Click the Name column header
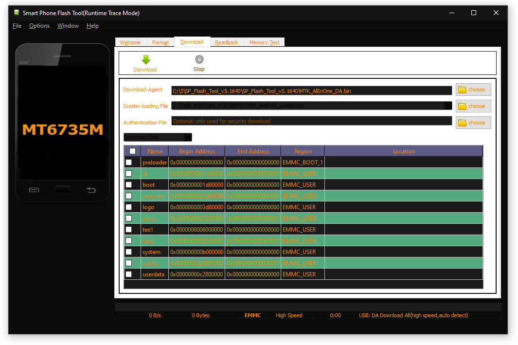This screenshot has width=518, height=345. pyautogui.click(x=155, y=151)
